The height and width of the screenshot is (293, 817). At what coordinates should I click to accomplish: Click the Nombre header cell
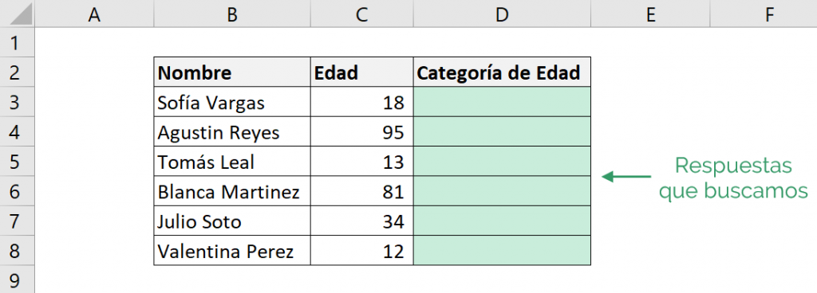pyautogui.click(x=232, y=72)
